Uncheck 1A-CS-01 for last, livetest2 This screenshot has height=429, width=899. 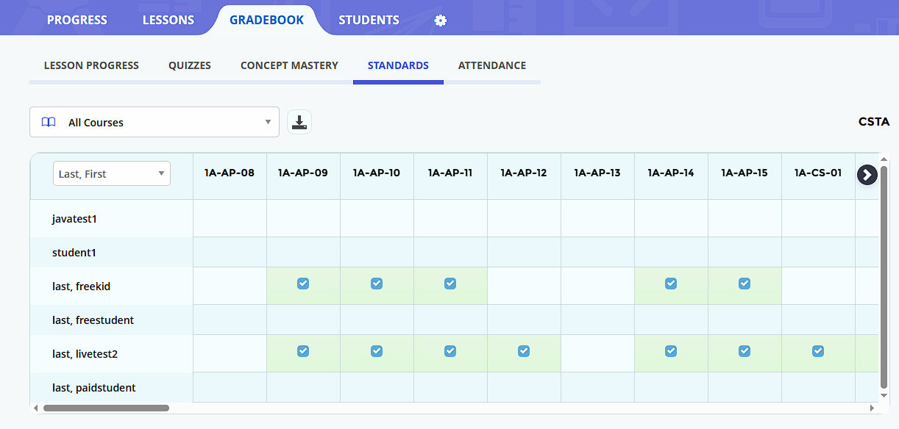(x=818, y=351)
